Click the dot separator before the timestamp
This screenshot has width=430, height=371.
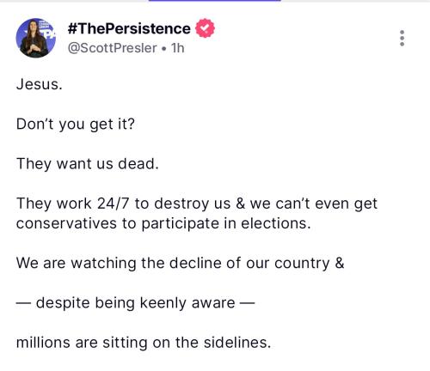coord(163,49)
